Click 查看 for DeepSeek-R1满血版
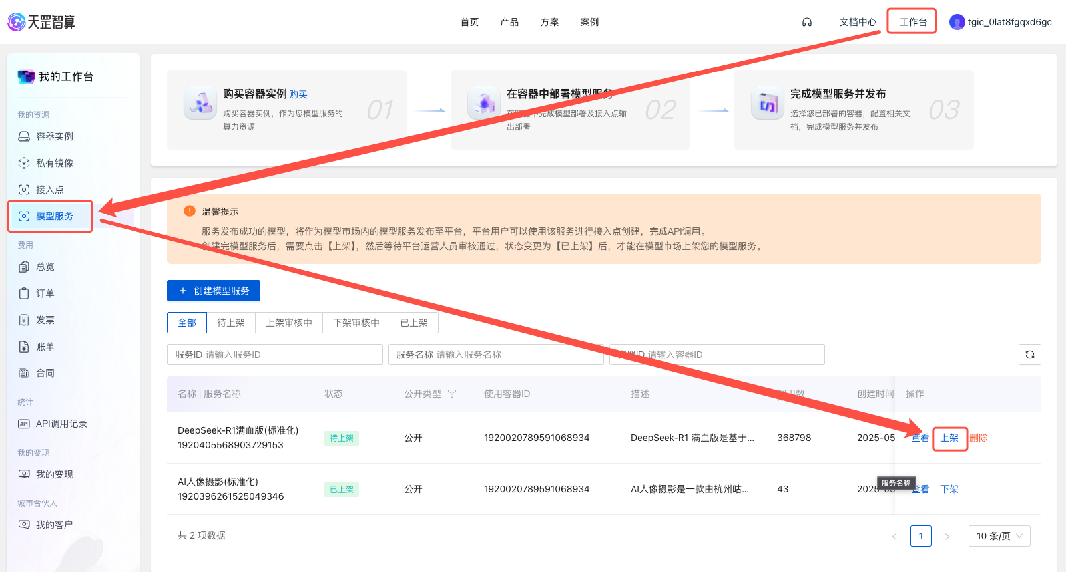1066x572 pixels. [920, 438]
